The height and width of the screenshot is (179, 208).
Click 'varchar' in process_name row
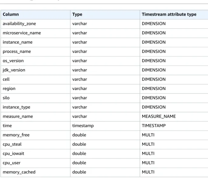pyautogui.click(x=80, y=52)
